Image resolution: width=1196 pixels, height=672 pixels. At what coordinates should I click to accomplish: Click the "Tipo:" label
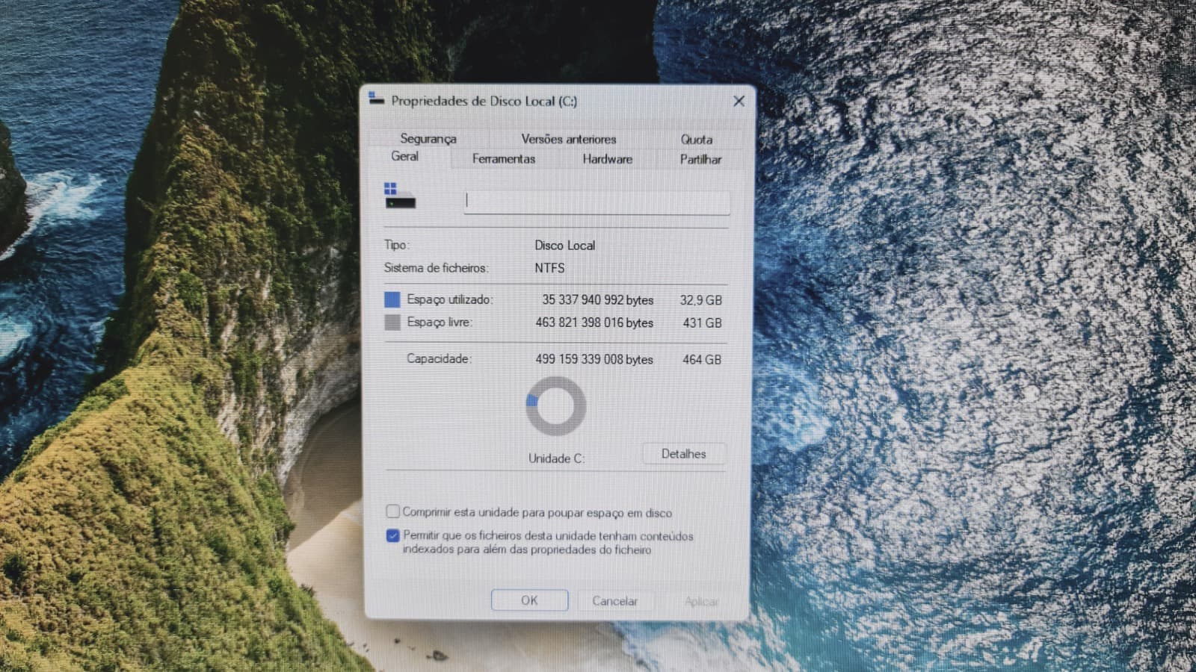396,245
